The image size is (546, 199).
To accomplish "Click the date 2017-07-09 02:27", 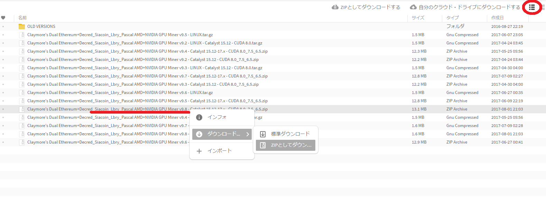I will [x=507, y=76].
